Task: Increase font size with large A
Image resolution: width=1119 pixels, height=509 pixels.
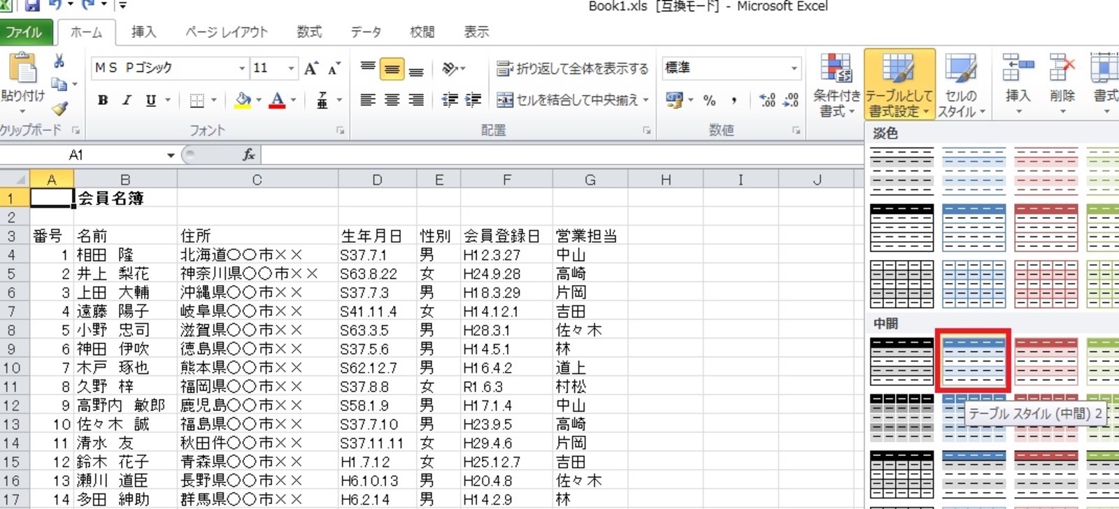Action: [x=311, y=68]
